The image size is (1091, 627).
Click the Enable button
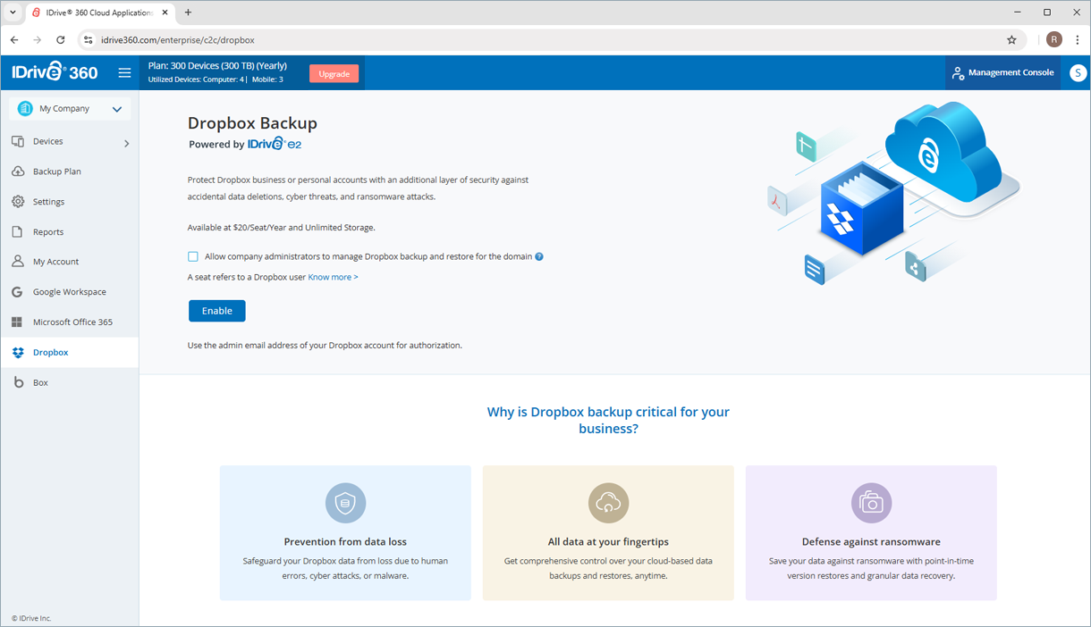(x=216, y=311)
